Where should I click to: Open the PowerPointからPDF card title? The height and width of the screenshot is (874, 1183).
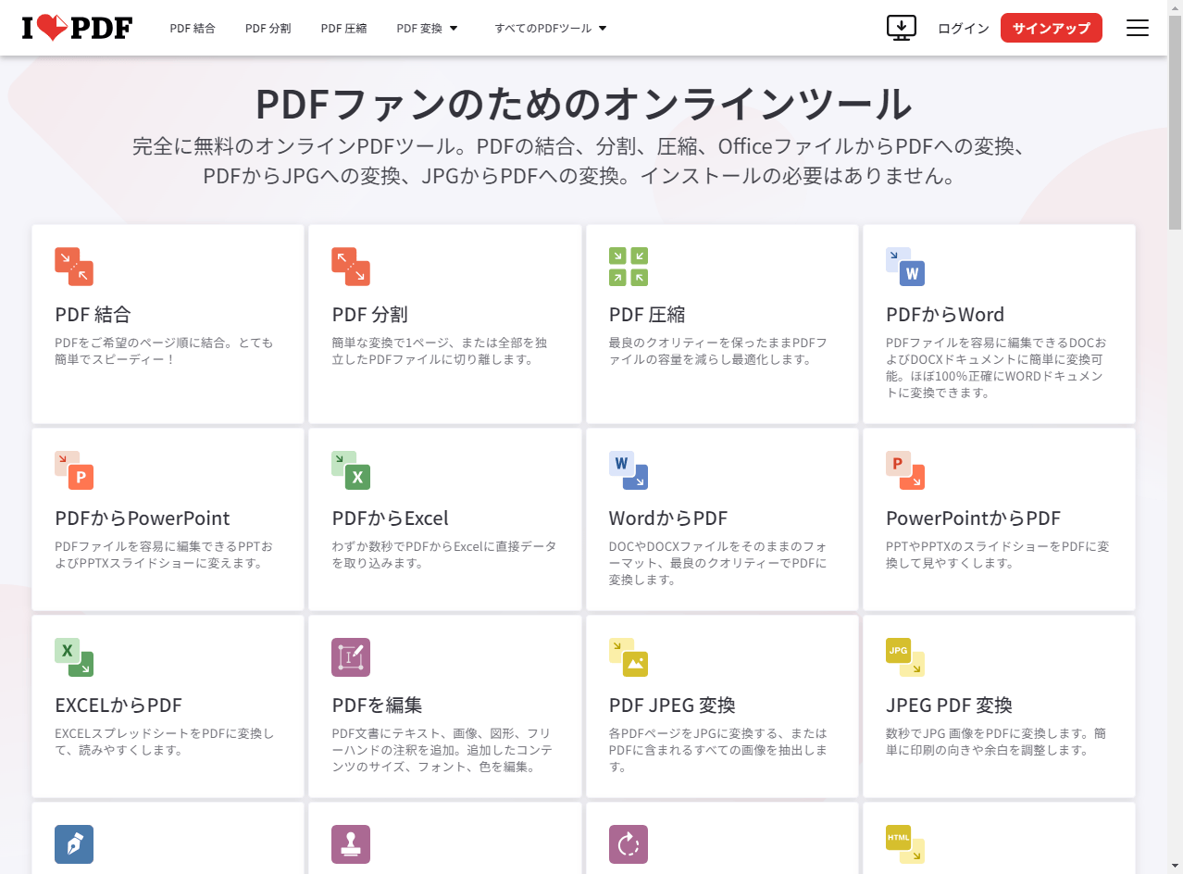tap(973, 518)
